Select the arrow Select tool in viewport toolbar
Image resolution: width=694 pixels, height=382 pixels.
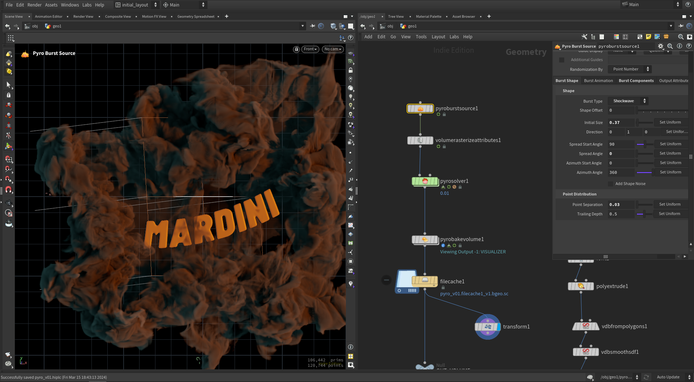(8, 85)
